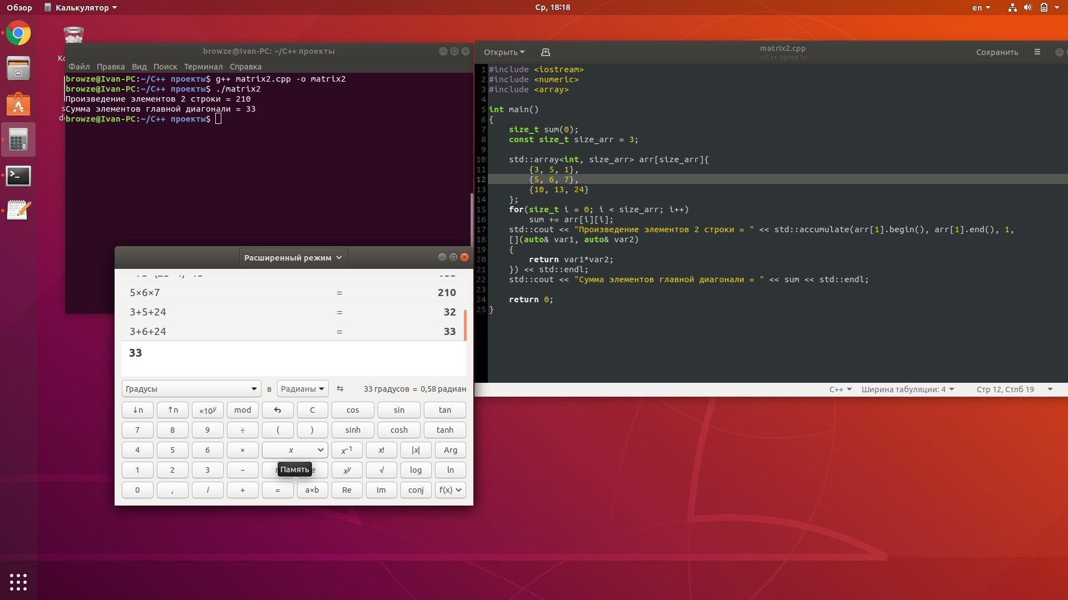Select the Trash icon on the desktop
Screen dimensions: 1068x600
tap(73, 35)
